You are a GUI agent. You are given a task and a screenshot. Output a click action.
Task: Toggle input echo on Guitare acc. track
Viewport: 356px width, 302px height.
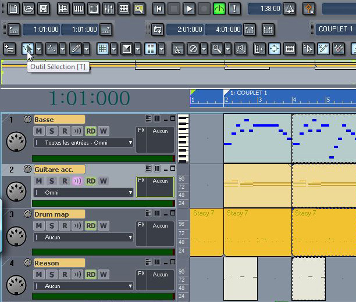pos(77,181)
